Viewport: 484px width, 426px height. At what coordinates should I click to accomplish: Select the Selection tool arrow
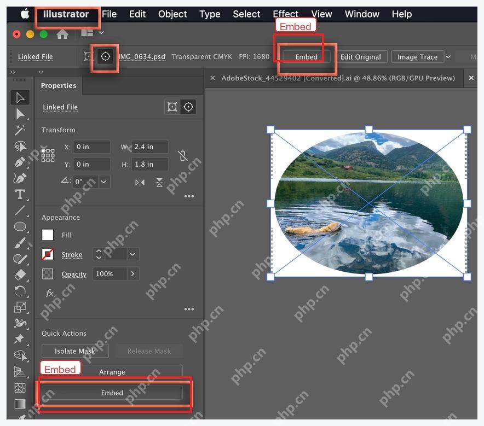(x=20, y=97)
